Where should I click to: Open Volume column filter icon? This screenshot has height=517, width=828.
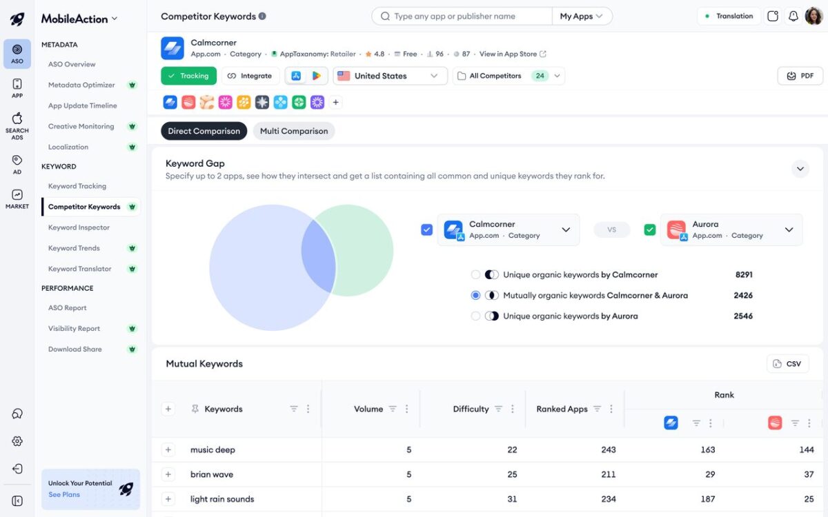(393, 409)
